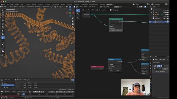Toggle eye visibility of selected BezierCurve row
The width and height of the screenshot is (177, 99).
tap(166, 22)
